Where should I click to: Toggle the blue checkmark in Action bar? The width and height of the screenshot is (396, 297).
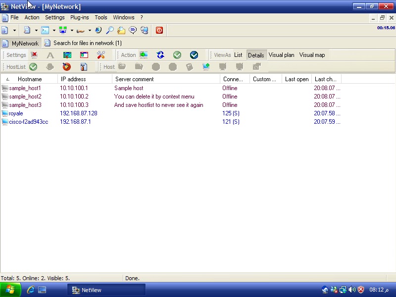(x=194, y=55)
